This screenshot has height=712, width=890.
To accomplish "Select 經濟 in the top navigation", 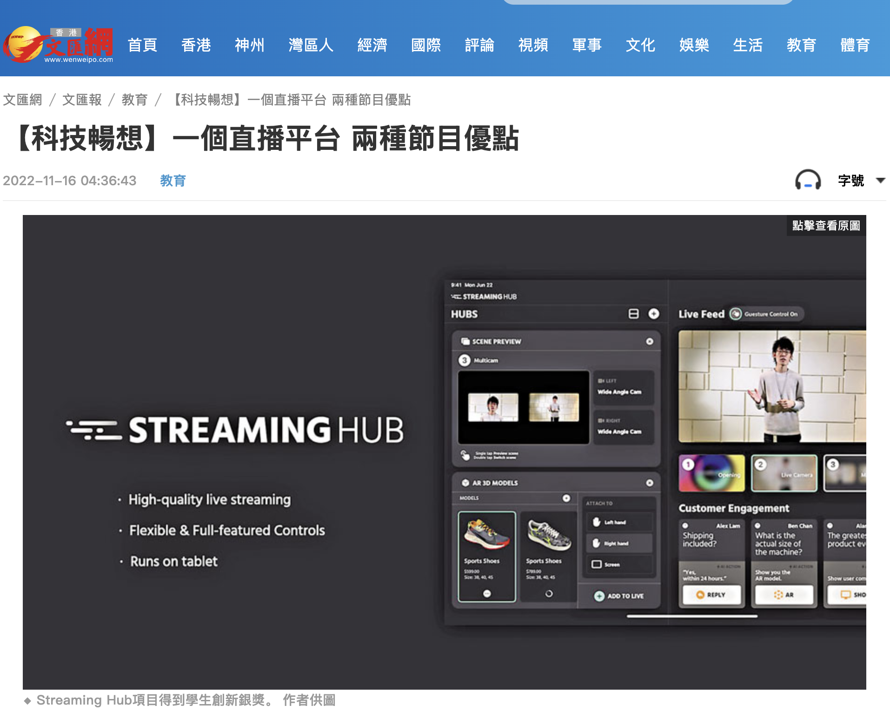I will point(372,45).
